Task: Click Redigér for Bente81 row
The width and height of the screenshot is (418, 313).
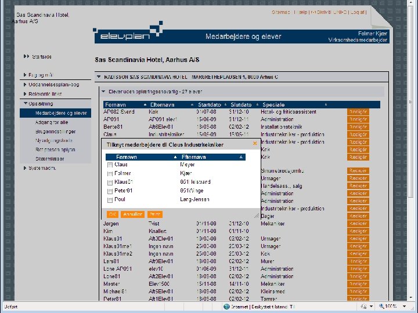Action: [358, 127]
